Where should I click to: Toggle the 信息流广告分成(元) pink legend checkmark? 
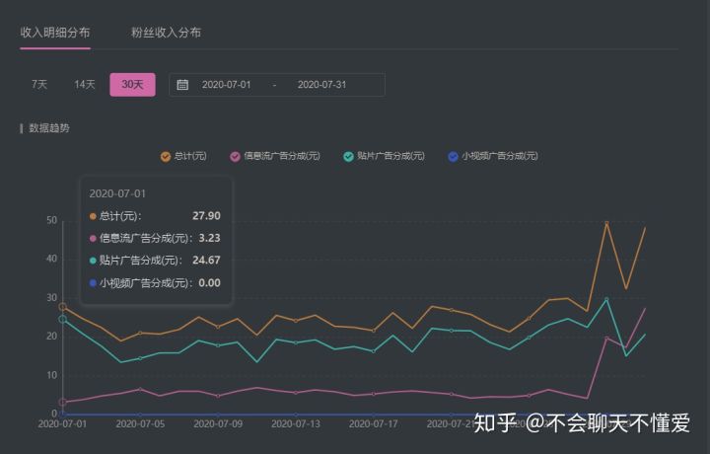coord(235,156)
